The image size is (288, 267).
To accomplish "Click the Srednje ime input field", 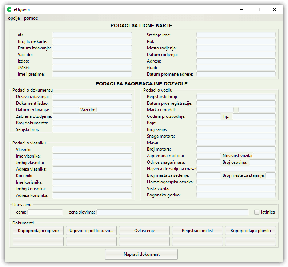I will [x=236, y=35].
